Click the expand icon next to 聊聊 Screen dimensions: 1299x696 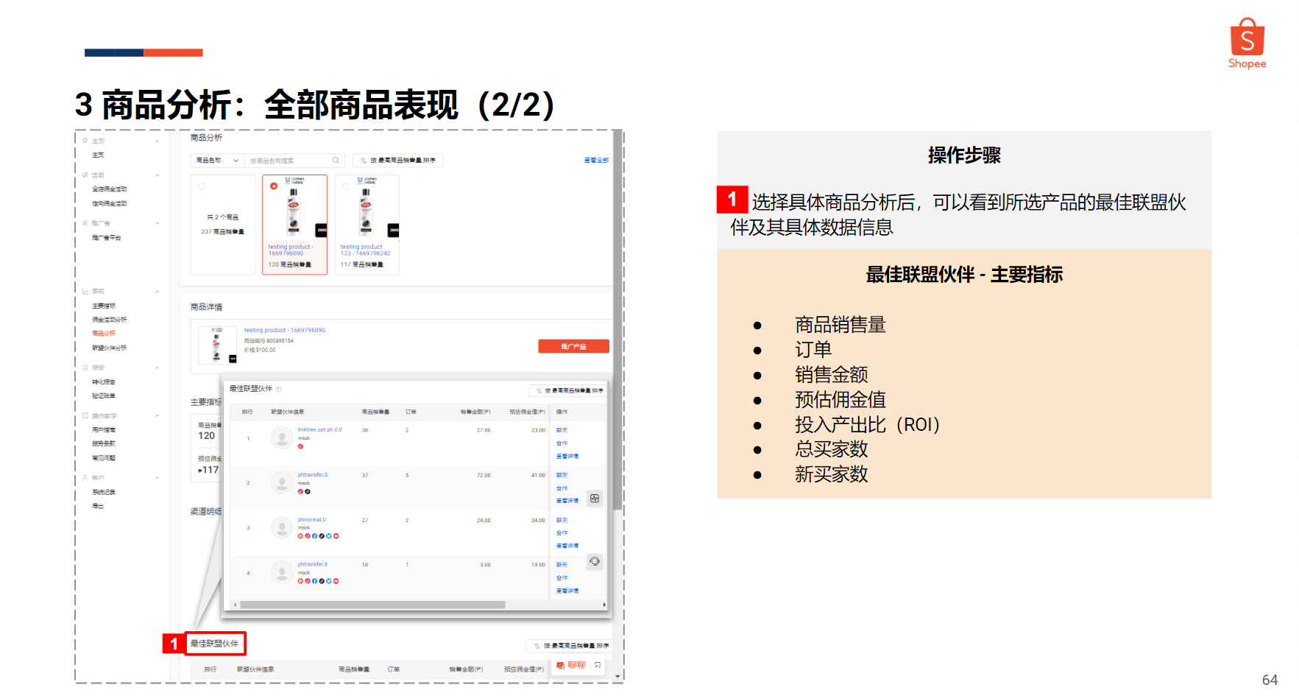(598, 665)
